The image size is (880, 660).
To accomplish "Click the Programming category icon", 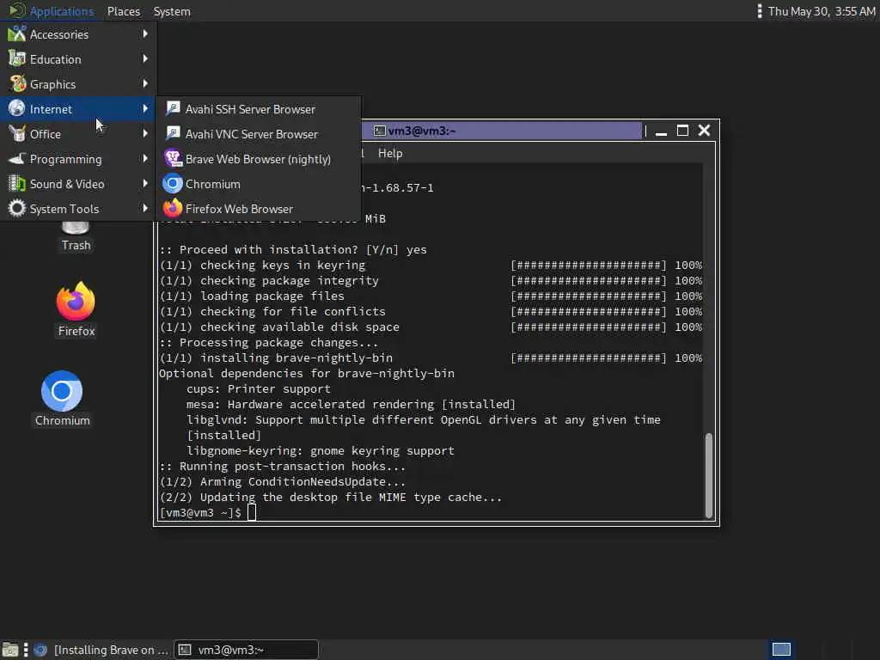I will (x=17, y=159).
